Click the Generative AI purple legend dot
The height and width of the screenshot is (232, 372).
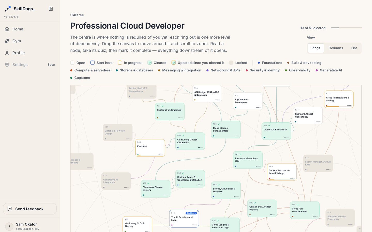pos(317,70)
